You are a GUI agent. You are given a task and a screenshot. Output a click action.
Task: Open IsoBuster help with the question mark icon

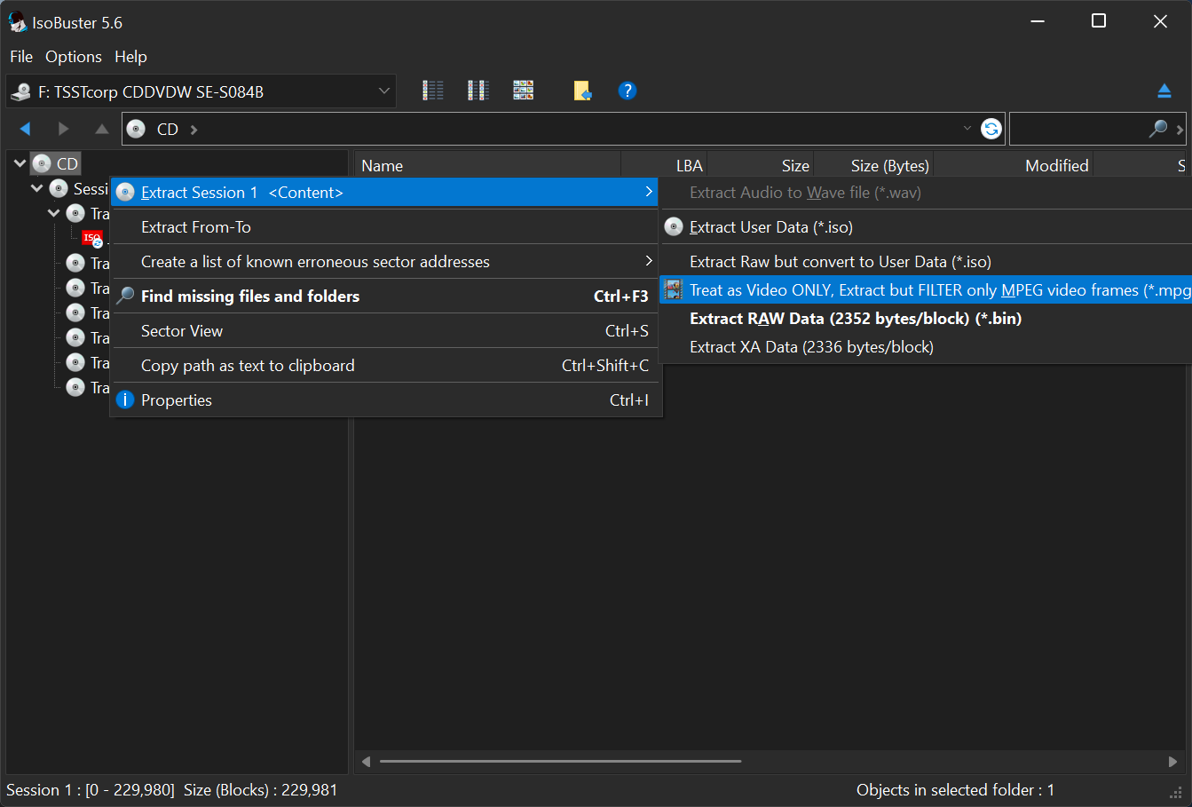pyautogui.click(x=628, y=90)
